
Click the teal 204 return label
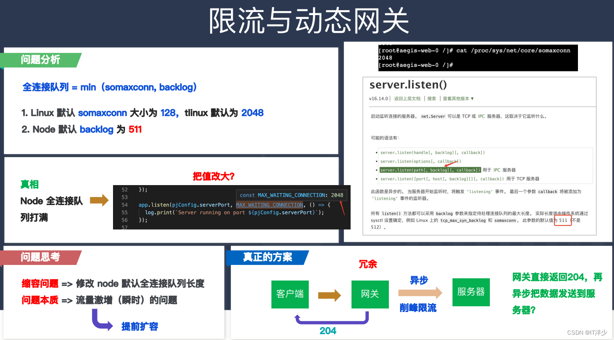pos(328,331)
